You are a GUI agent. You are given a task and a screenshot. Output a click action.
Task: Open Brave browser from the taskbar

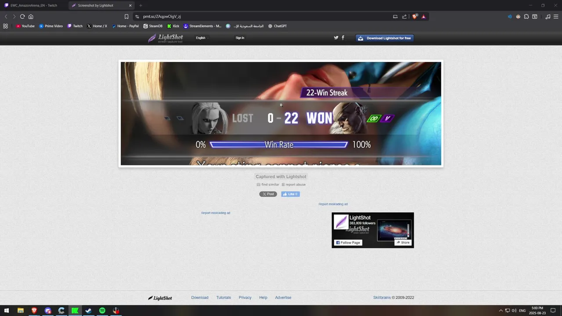pos(34,311)
